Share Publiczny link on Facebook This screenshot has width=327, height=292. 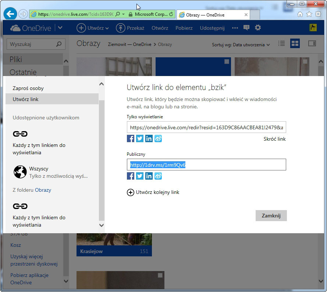click(131, 176)
